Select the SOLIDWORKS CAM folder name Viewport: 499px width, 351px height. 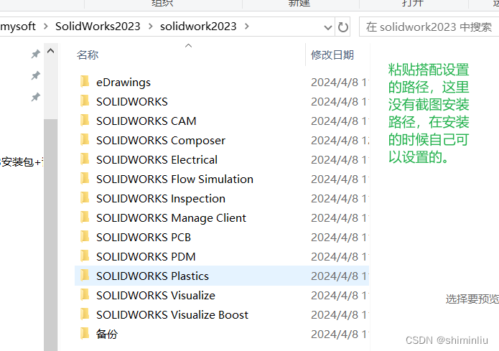[146, 121]
